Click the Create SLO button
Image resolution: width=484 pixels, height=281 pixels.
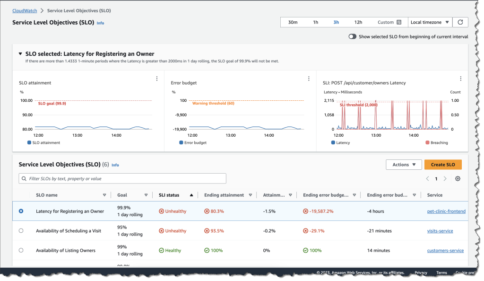443,165
